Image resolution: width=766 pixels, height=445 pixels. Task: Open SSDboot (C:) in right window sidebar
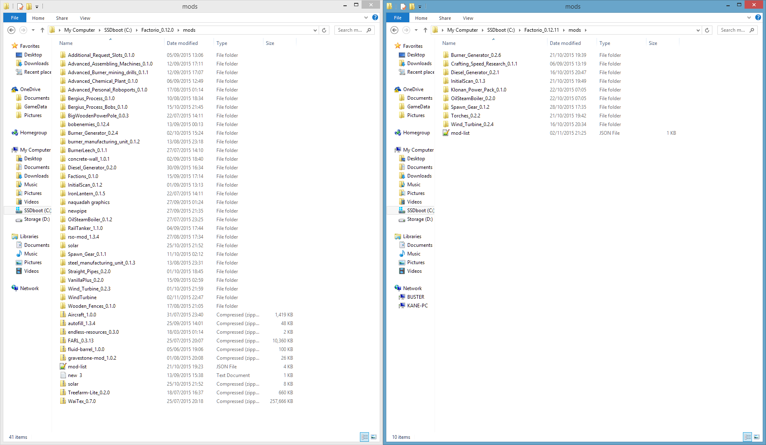tap(421, 211)
